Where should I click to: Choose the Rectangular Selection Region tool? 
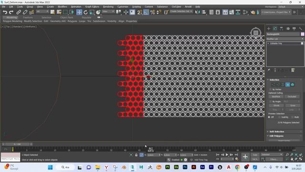pos(65,12)
